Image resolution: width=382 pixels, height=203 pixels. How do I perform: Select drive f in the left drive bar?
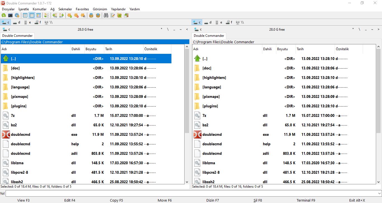[x=38, y=22]
